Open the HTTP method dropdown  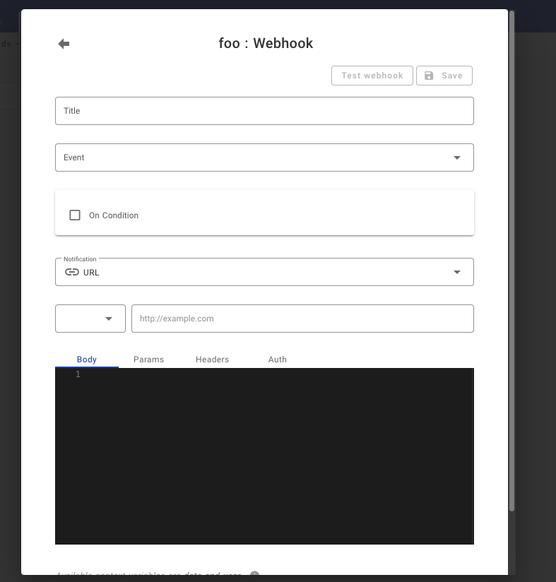click(x=90, y=319)
